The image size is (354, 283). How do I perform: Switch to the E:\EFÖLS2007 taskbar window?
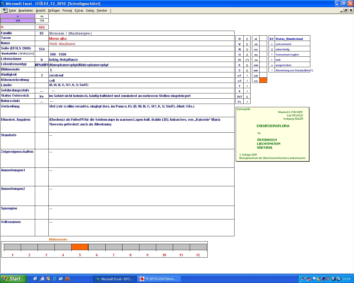click(x=159, y=279)
